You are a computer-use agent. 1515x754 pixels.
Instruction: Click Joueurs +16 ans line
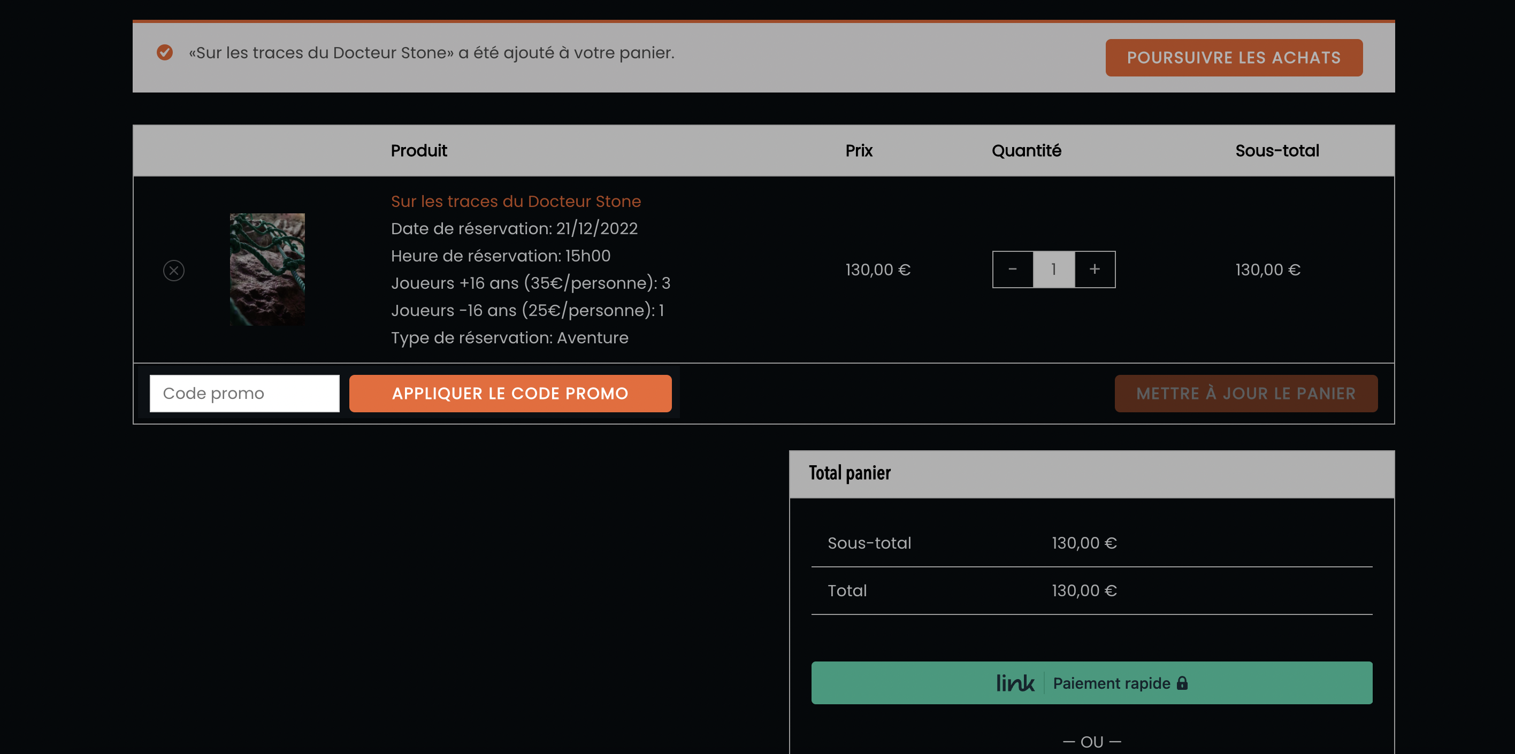531,283
